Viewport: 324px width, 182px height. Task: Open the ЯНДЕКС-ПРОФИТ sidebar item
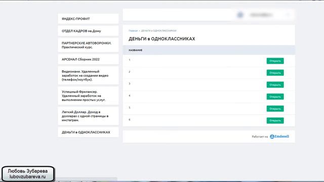[x=88, y=19]
